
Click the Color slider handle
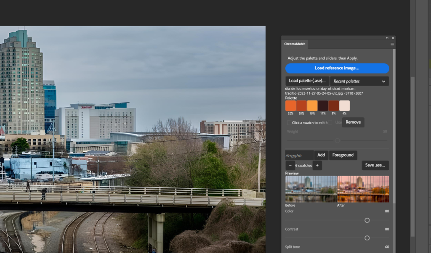click(x=367, y=220)
